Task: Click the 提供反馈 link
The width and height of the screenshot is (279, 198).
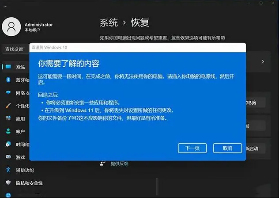Action: (119, 164)
